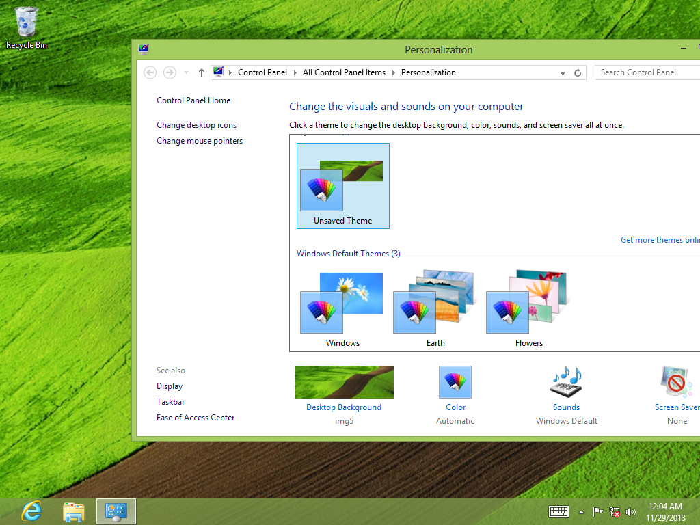700x525 pixels.
Task: Apply the Flowers theme
Action: pyautogui.click(x=528, y=309)
